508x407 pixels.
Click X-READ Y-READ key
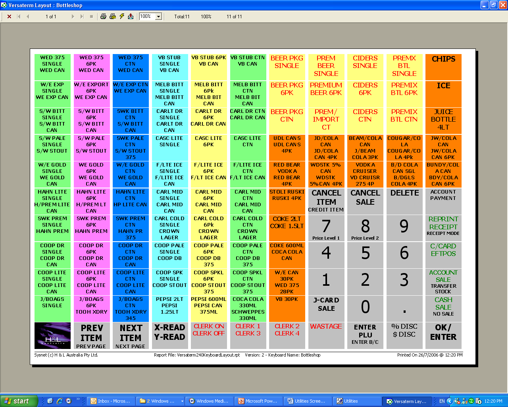tap(169, 335)
